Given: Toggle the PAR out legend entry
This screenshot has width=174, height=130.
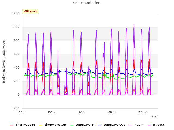Looking at the screenshot, I should pos(156,125).
